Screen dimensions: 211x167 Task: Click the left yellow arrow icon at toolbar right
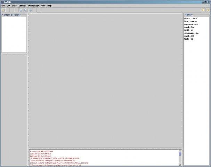pyautogui.click(x=203, y=10)
